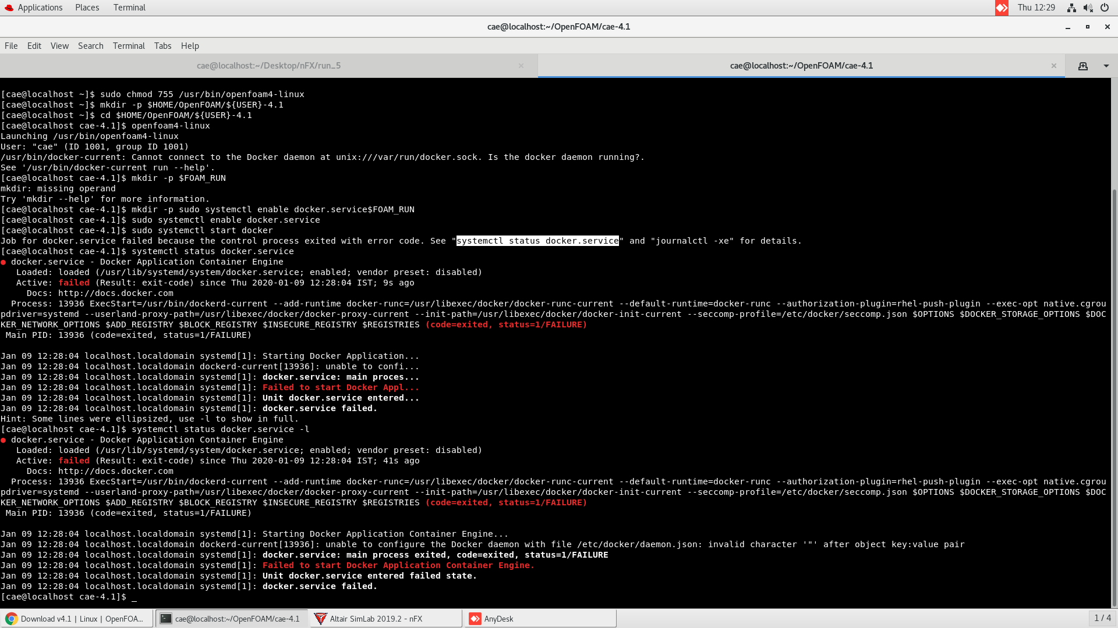Click the 'Launching /usr/bin/openfoam4-linux' line
The height and width of the screenshot is (628, 1118).
[x=90, y=136]
